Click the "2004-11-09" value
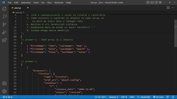 (x=85, y=89)
